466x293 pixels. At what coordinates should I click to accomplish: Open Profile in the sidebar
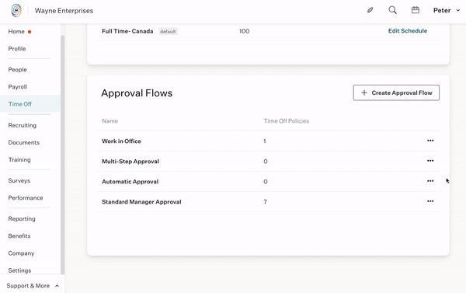click(17, 49)
